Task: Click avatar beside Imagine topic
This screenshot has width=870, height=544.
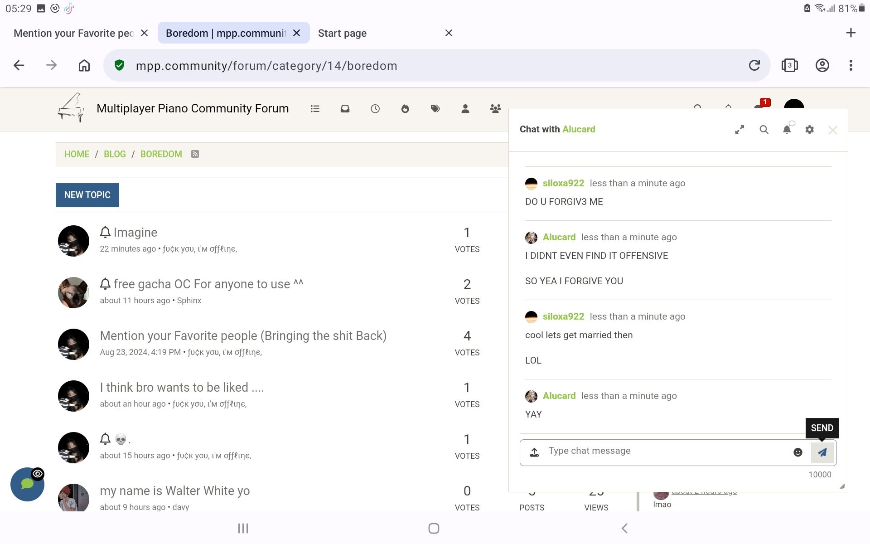Action: point(73,241)
